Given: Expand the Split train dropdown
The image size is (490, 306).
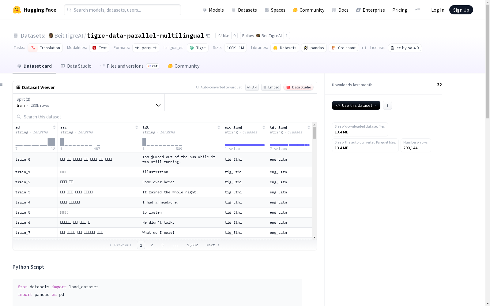Looking at the screenshot, I should pos(89,102).
